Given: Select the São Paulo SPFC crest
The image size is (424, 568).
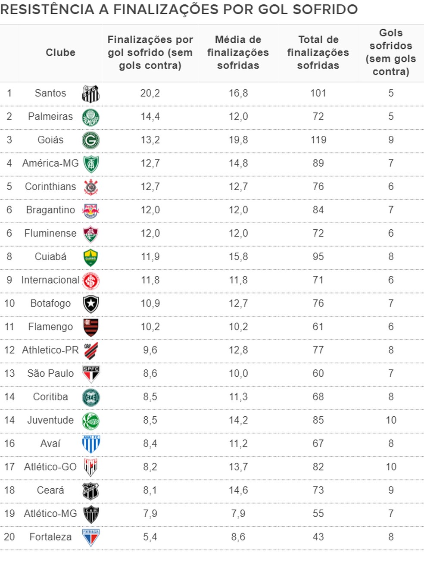Looking at the screenshot, I should click(x=91, y=374).
